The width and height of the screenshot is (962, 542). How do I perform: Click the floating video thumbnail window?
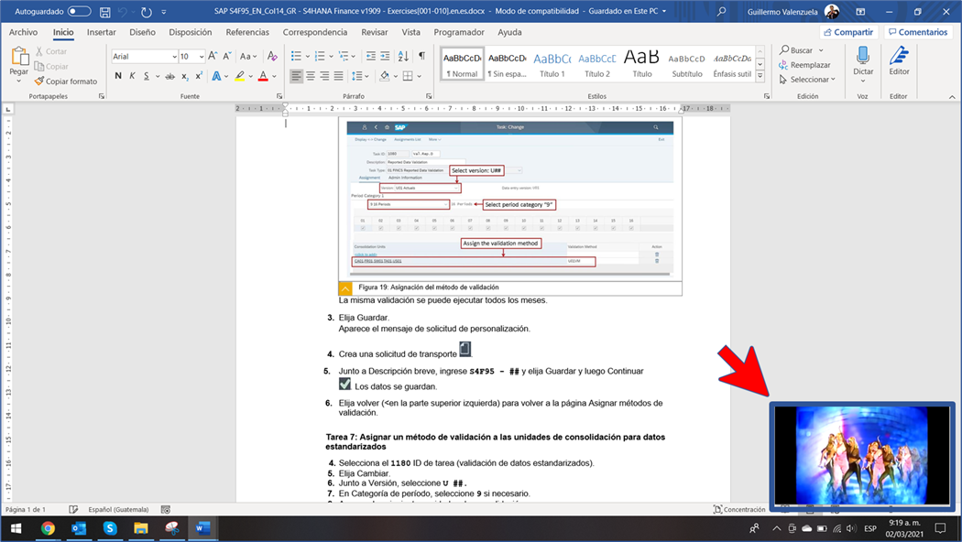[861, 455]
